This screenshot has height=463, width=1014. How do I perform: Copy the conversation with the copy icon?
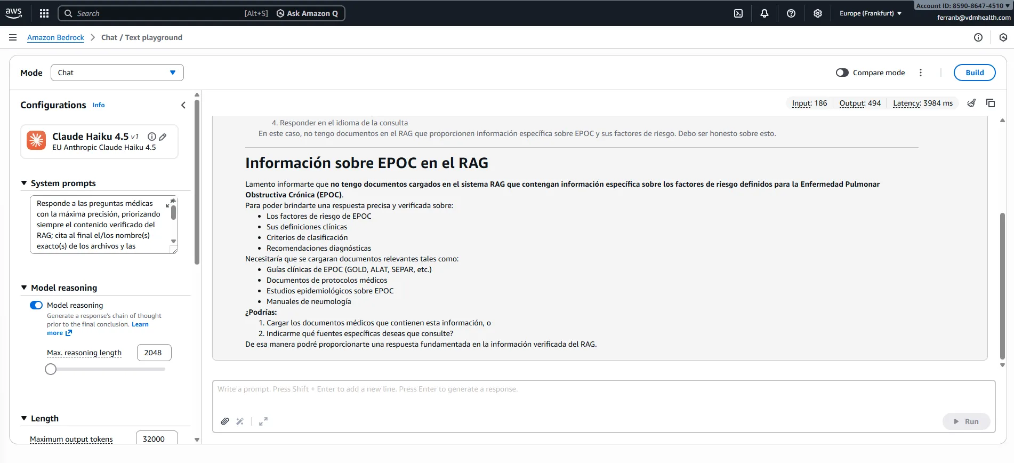[991, 103]
